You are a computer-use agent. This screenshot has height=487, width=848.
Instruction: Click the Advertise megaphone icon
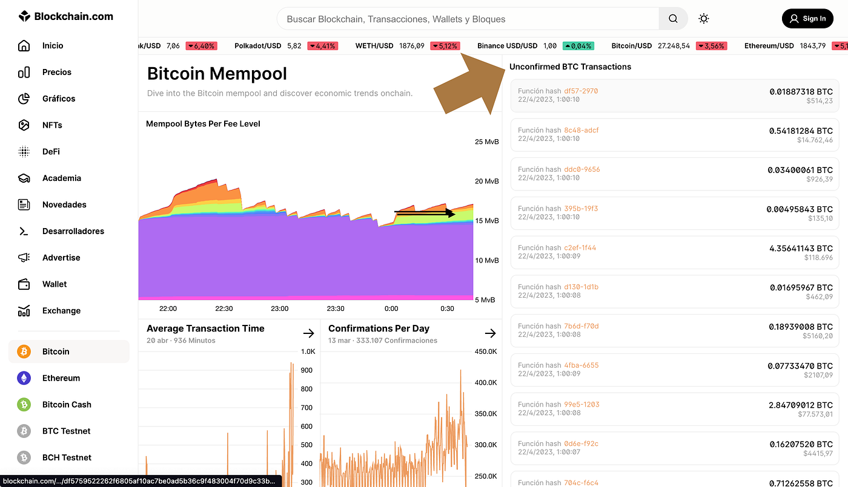click(x=24, y=258)
